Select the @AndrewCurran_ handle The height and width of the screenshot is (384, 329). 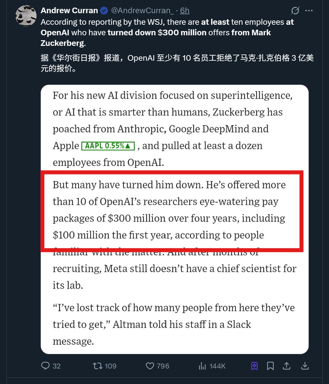[x=143, y=10]
